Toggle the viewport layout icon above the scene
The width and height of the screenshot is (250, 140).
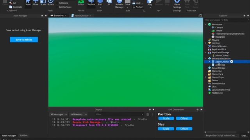(x=200, y=16)
